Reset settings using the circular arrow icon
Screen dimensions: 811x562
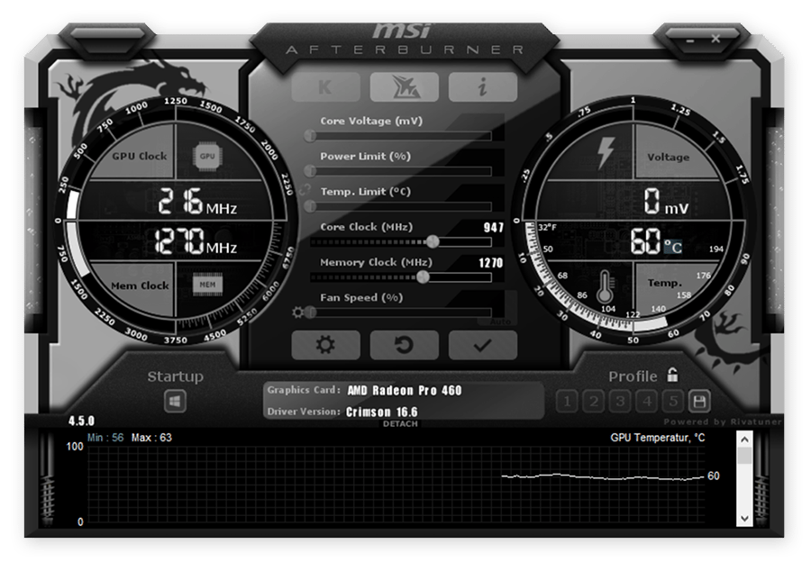pos(404,345)
